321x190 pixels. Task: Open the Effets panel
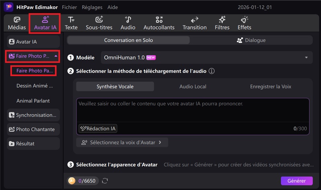click(x=244, y=23)
